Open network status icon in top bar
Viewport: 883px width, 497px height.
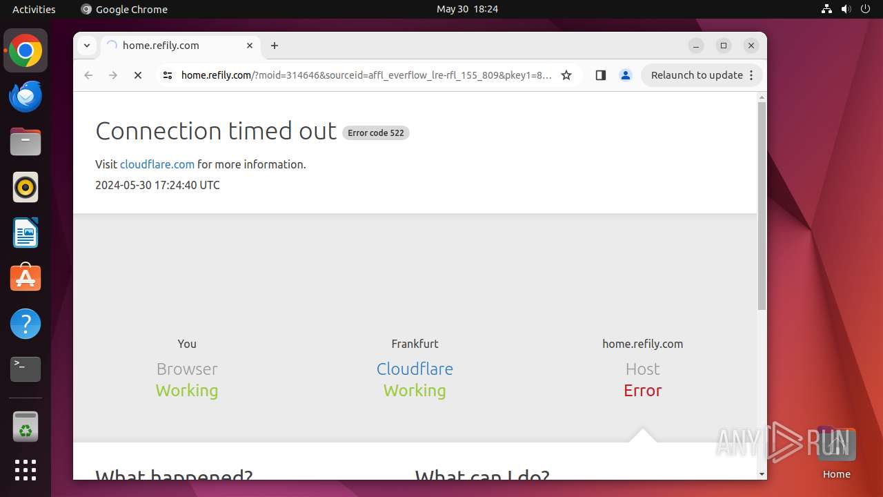coord(827,9)
